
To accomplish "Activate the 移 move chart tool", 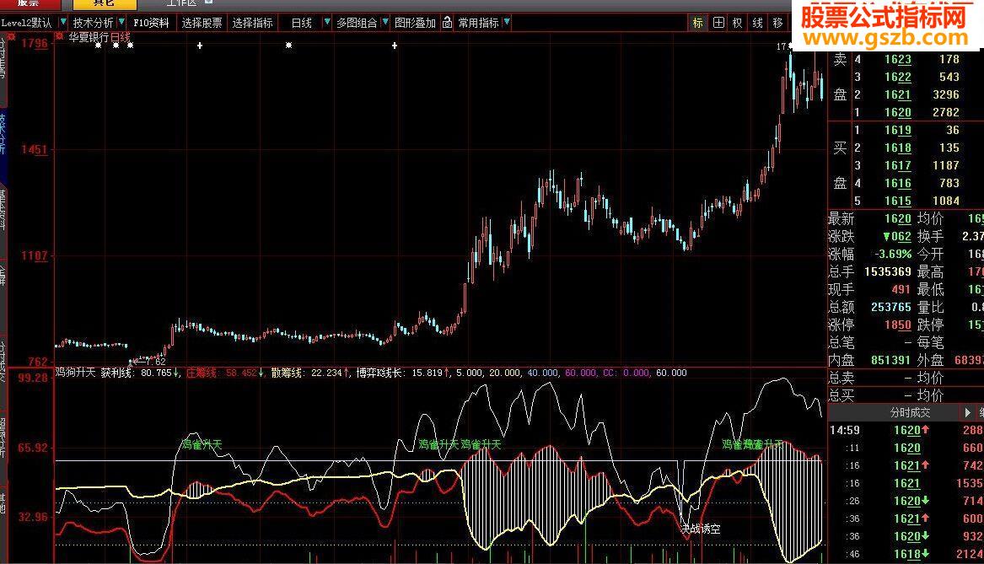I will (777, 23).
